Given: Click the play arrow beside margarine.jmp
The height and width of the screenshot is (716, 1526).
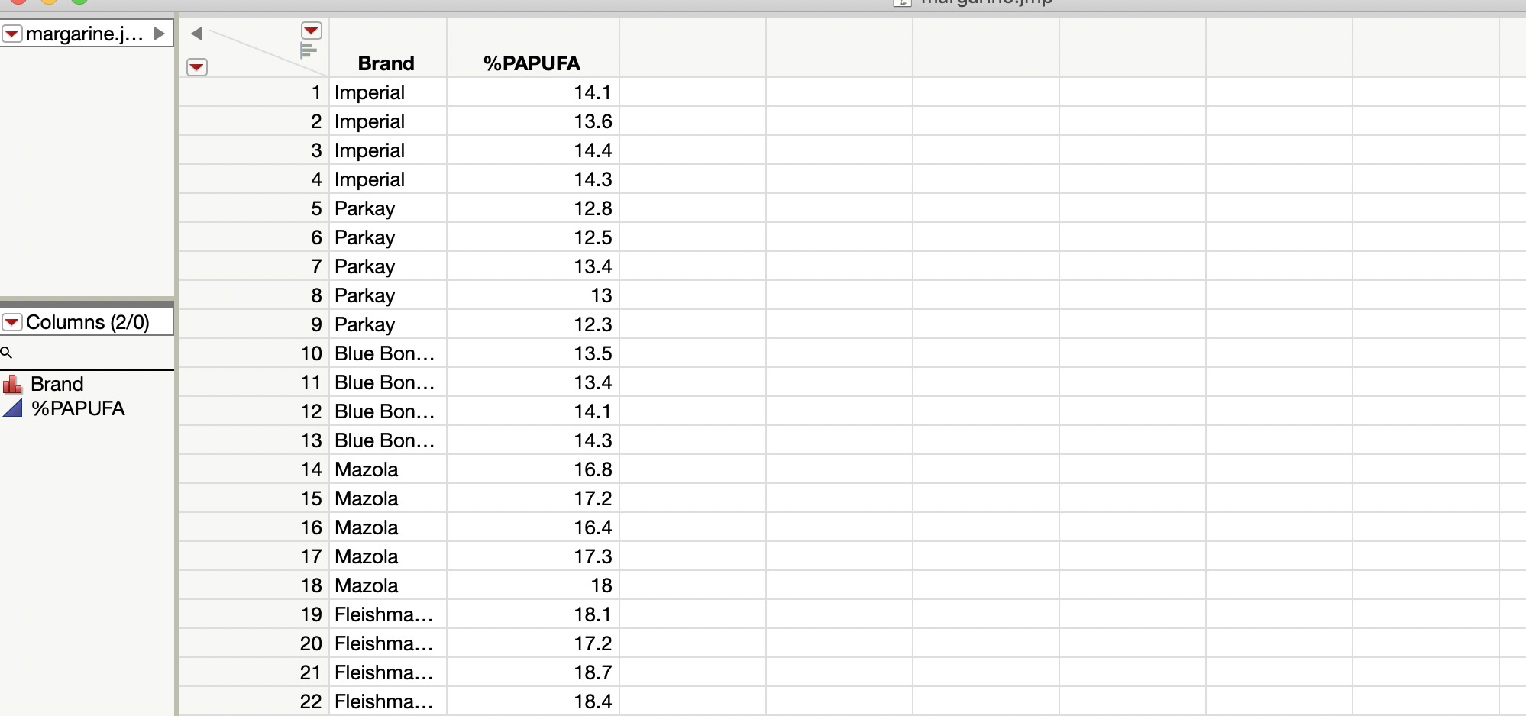Looking at the screenshot, I should [159, 34].
